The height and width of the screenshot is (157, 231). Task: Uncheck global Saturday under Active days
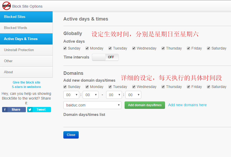point(209,48)
